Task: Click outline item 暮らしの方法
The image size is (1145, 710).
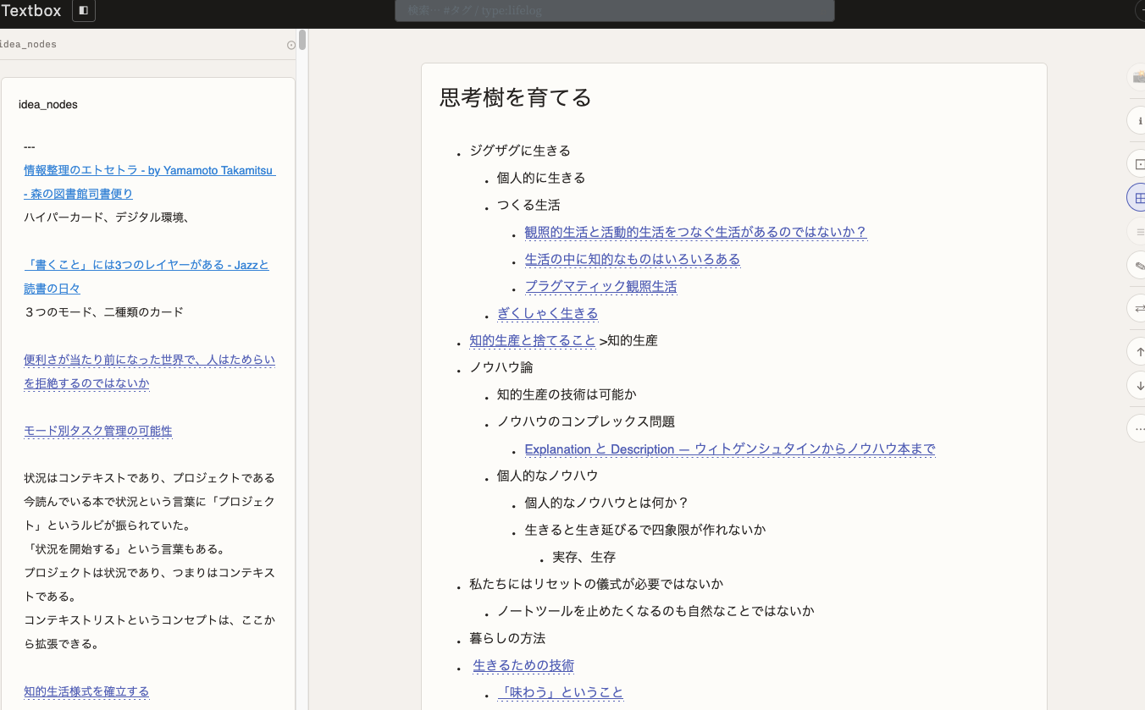Action: [507, 638]
